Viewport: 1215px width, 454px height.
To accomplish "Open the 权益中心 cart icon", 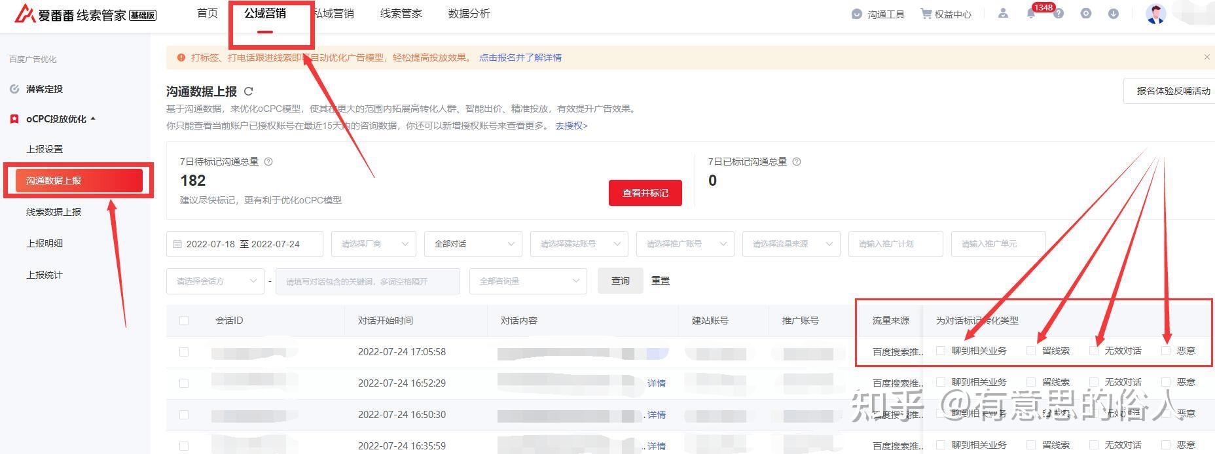I will [x=926, y=14].
